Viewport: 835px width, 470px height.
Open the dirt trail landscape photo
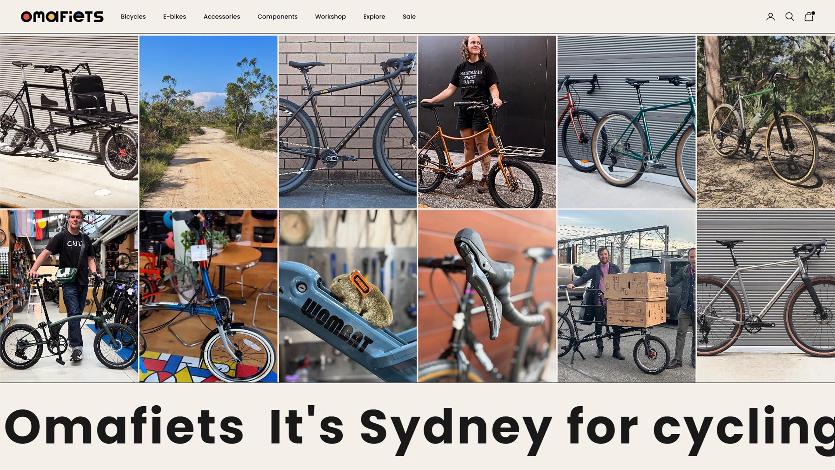pyautogui.click(x=208, y=122)
